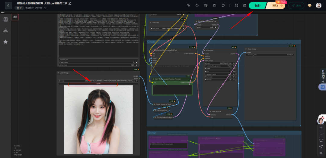Click the loaded portrait image preview
Image resolution: width=326 pixels, height=158 pixels.
coord(98,119)
